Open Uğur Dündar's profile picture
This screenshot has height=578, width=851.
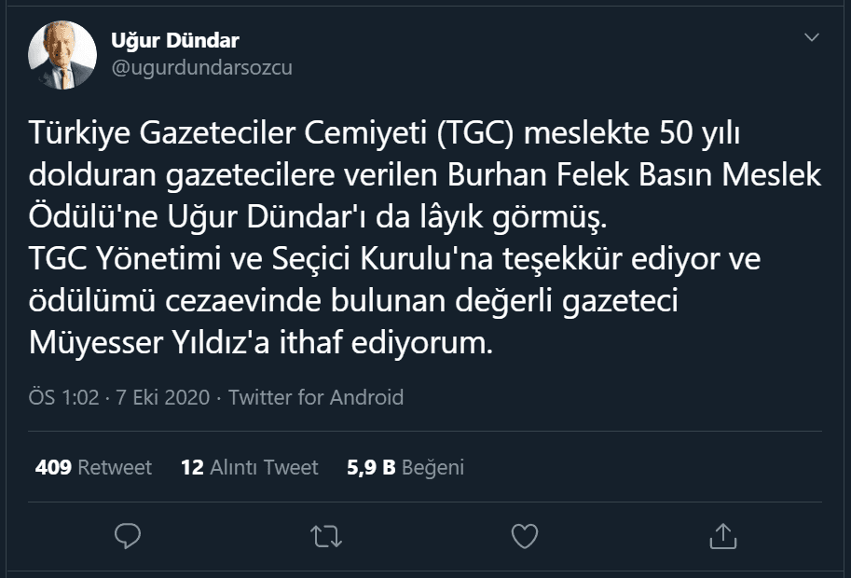pyautogui.click(x=62, y=55)
